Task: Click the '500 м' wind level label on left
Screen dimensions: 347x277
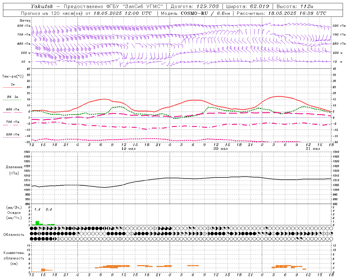Action: (x=25, y=53)
